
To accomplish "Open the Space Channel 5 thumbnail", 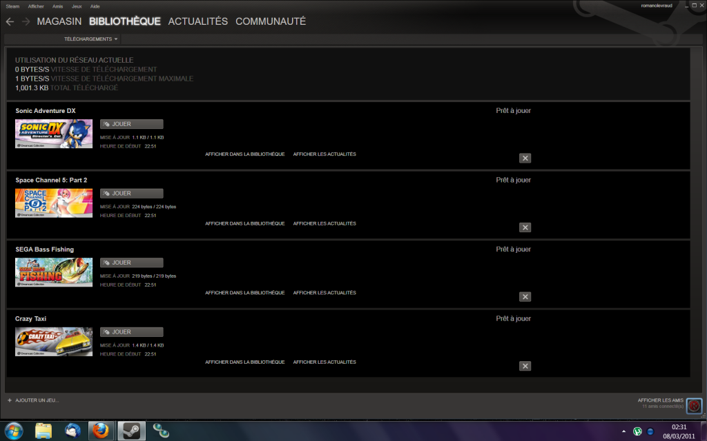I will click(x=54, y=203).
